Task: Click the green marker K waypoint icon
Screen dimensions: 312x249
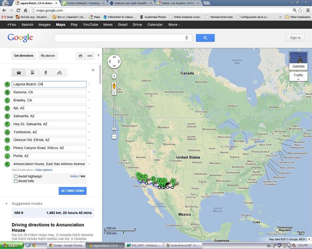Action: point(7,164)
